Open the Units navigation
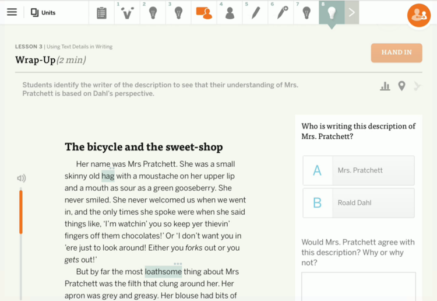Viewport: 437px width, 301px height. (x=43, y=13)
